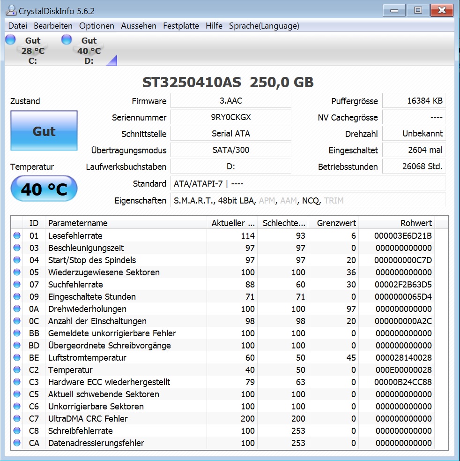Click the status orb of C2 Temperatur row

[17, 370]
